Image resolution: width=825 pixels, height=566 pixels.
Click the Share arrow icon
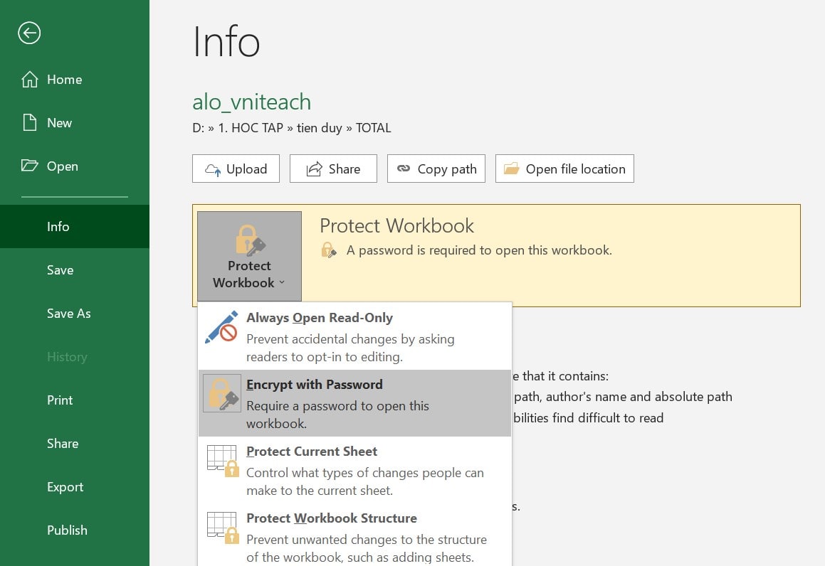pyautogui.click(x=314, y=169)
